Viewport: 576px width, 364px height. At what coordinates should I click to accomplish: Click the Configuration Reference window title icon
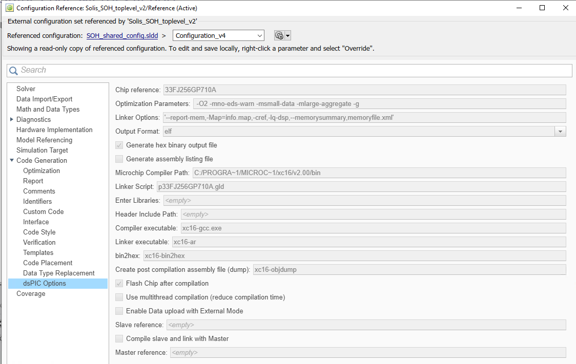click(9, 8)
